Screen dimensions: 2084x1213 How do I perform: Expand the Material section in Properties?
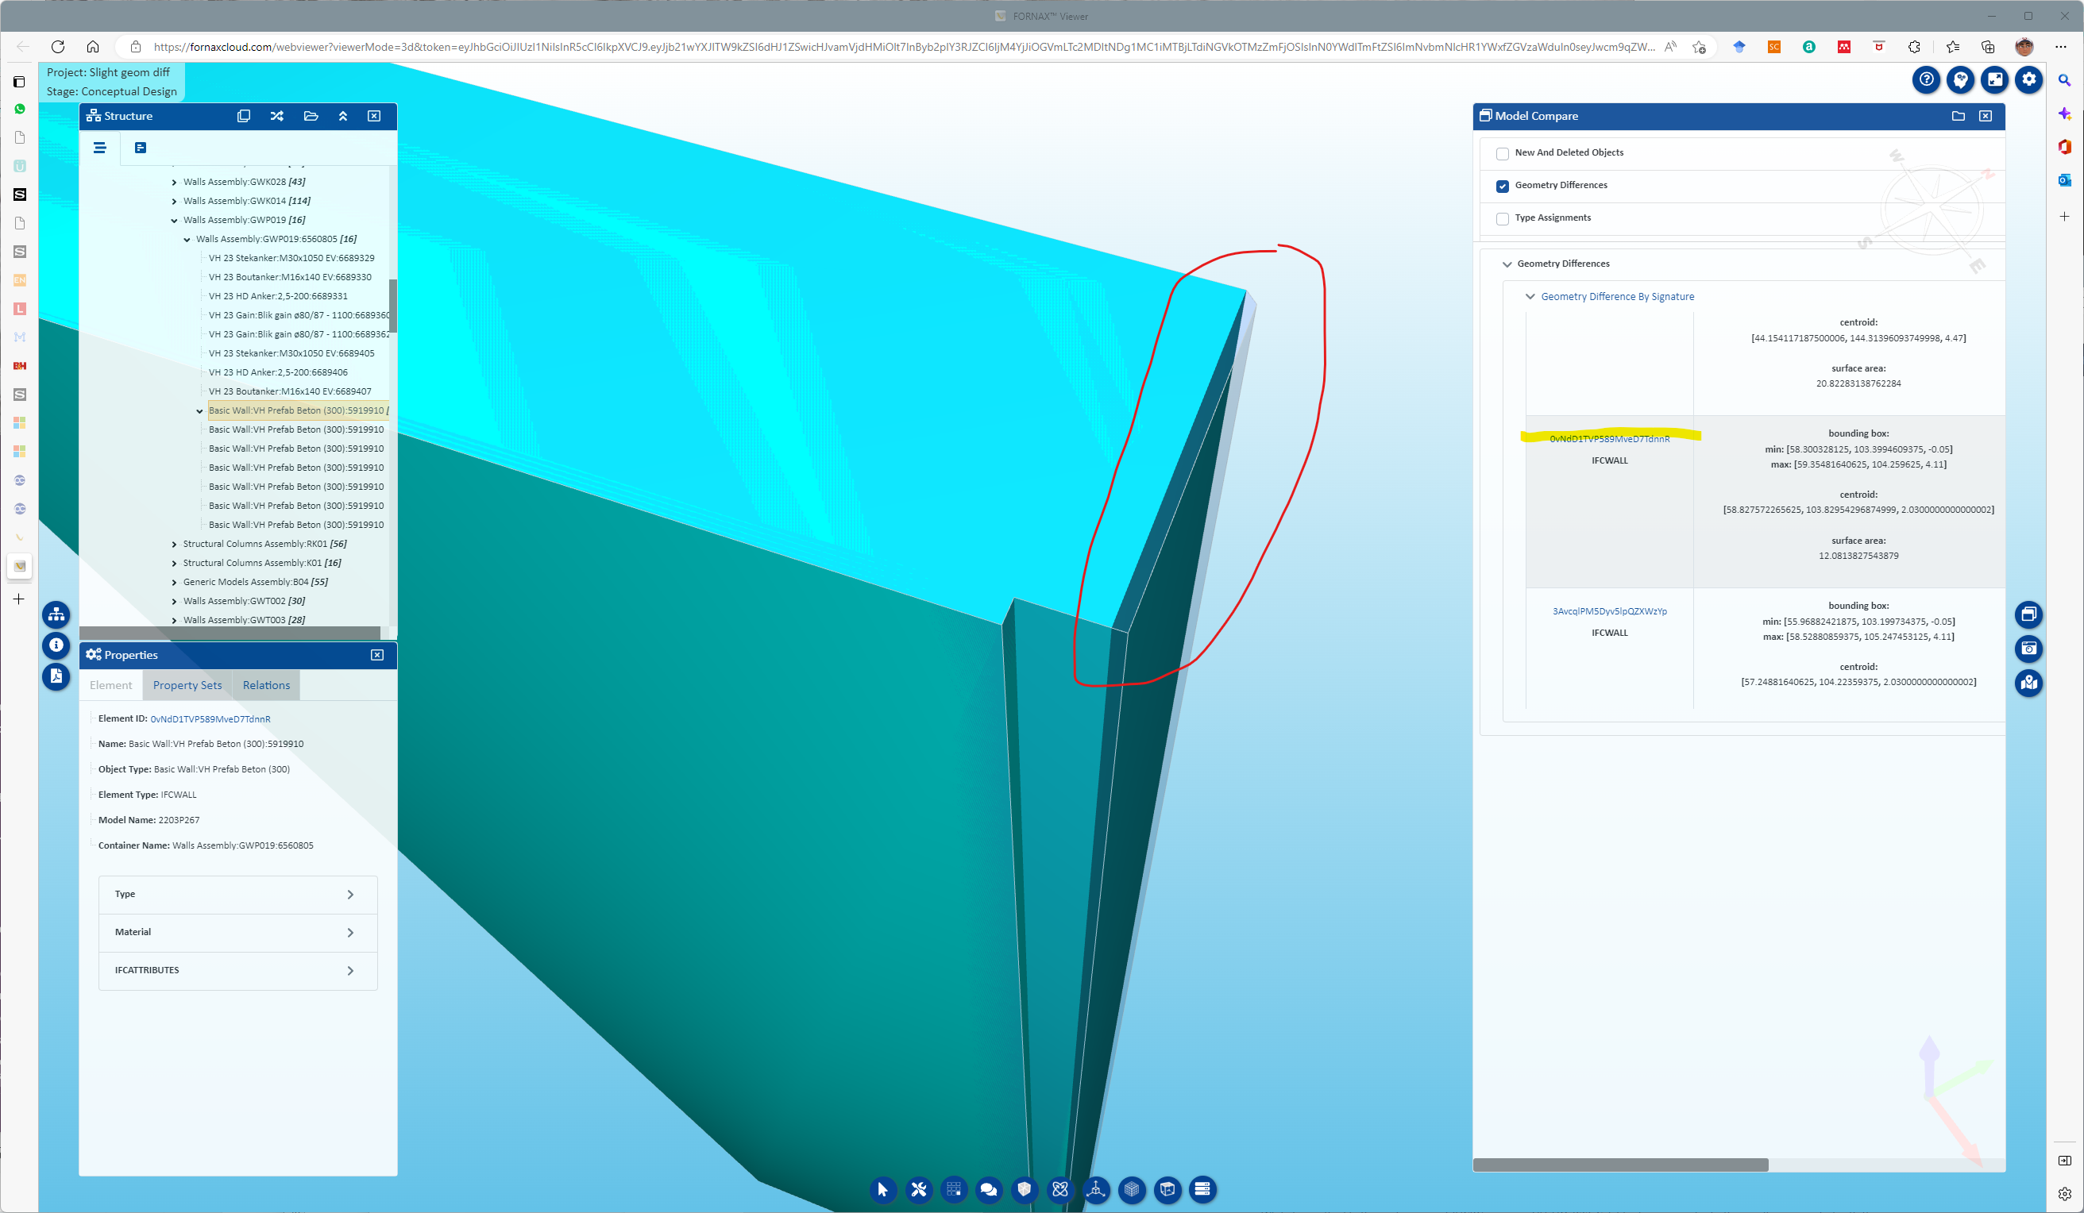(237, 932)
